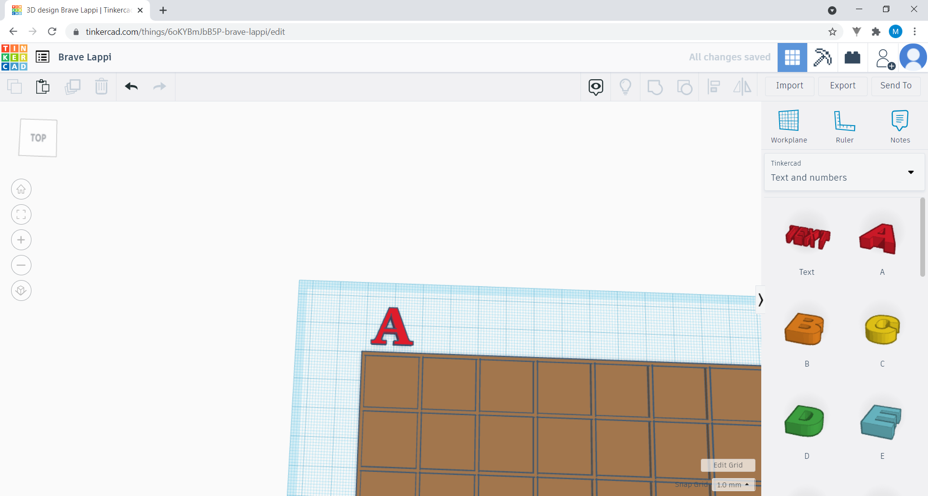Pick the blue letter E shape

881,422
